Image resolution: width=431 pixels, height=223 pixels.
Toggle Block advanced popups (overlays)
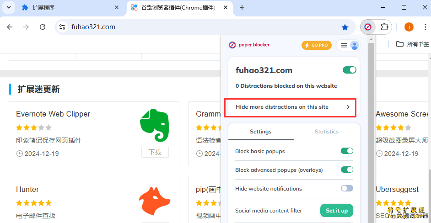(347, 170)
